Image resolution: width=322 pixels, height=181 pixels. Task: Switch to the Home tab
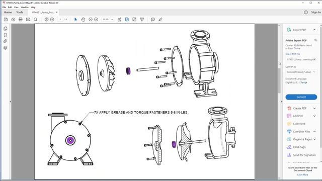coord(8,12)
